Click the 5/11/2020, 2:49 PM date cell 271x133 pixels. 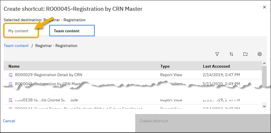[221, 84]
